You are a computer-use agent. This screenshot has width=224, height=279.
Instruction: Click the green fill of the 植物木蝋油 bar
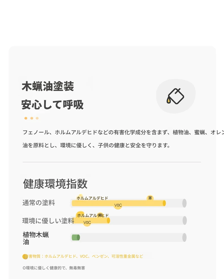[x=76, y=237]
